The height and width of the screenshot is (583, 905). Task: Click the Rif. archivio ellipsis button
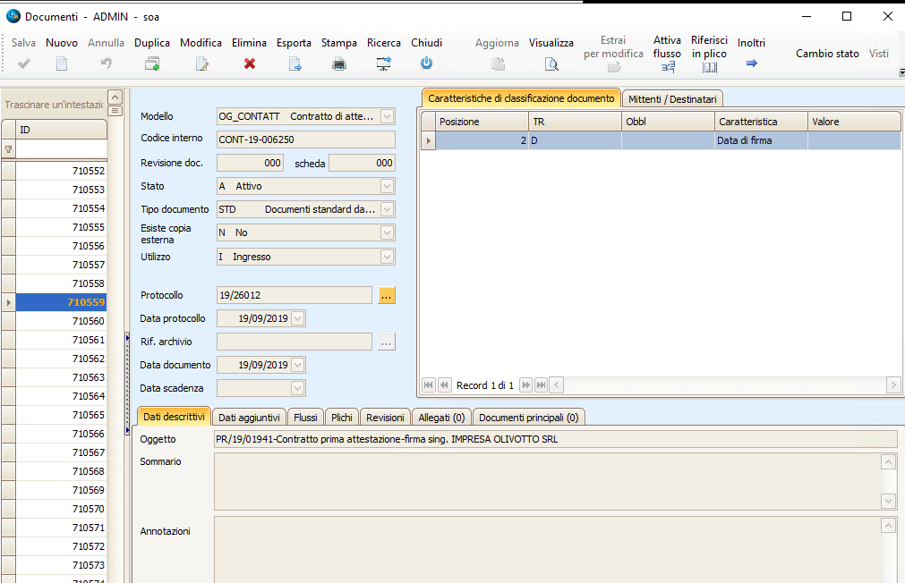coord(386,342)
